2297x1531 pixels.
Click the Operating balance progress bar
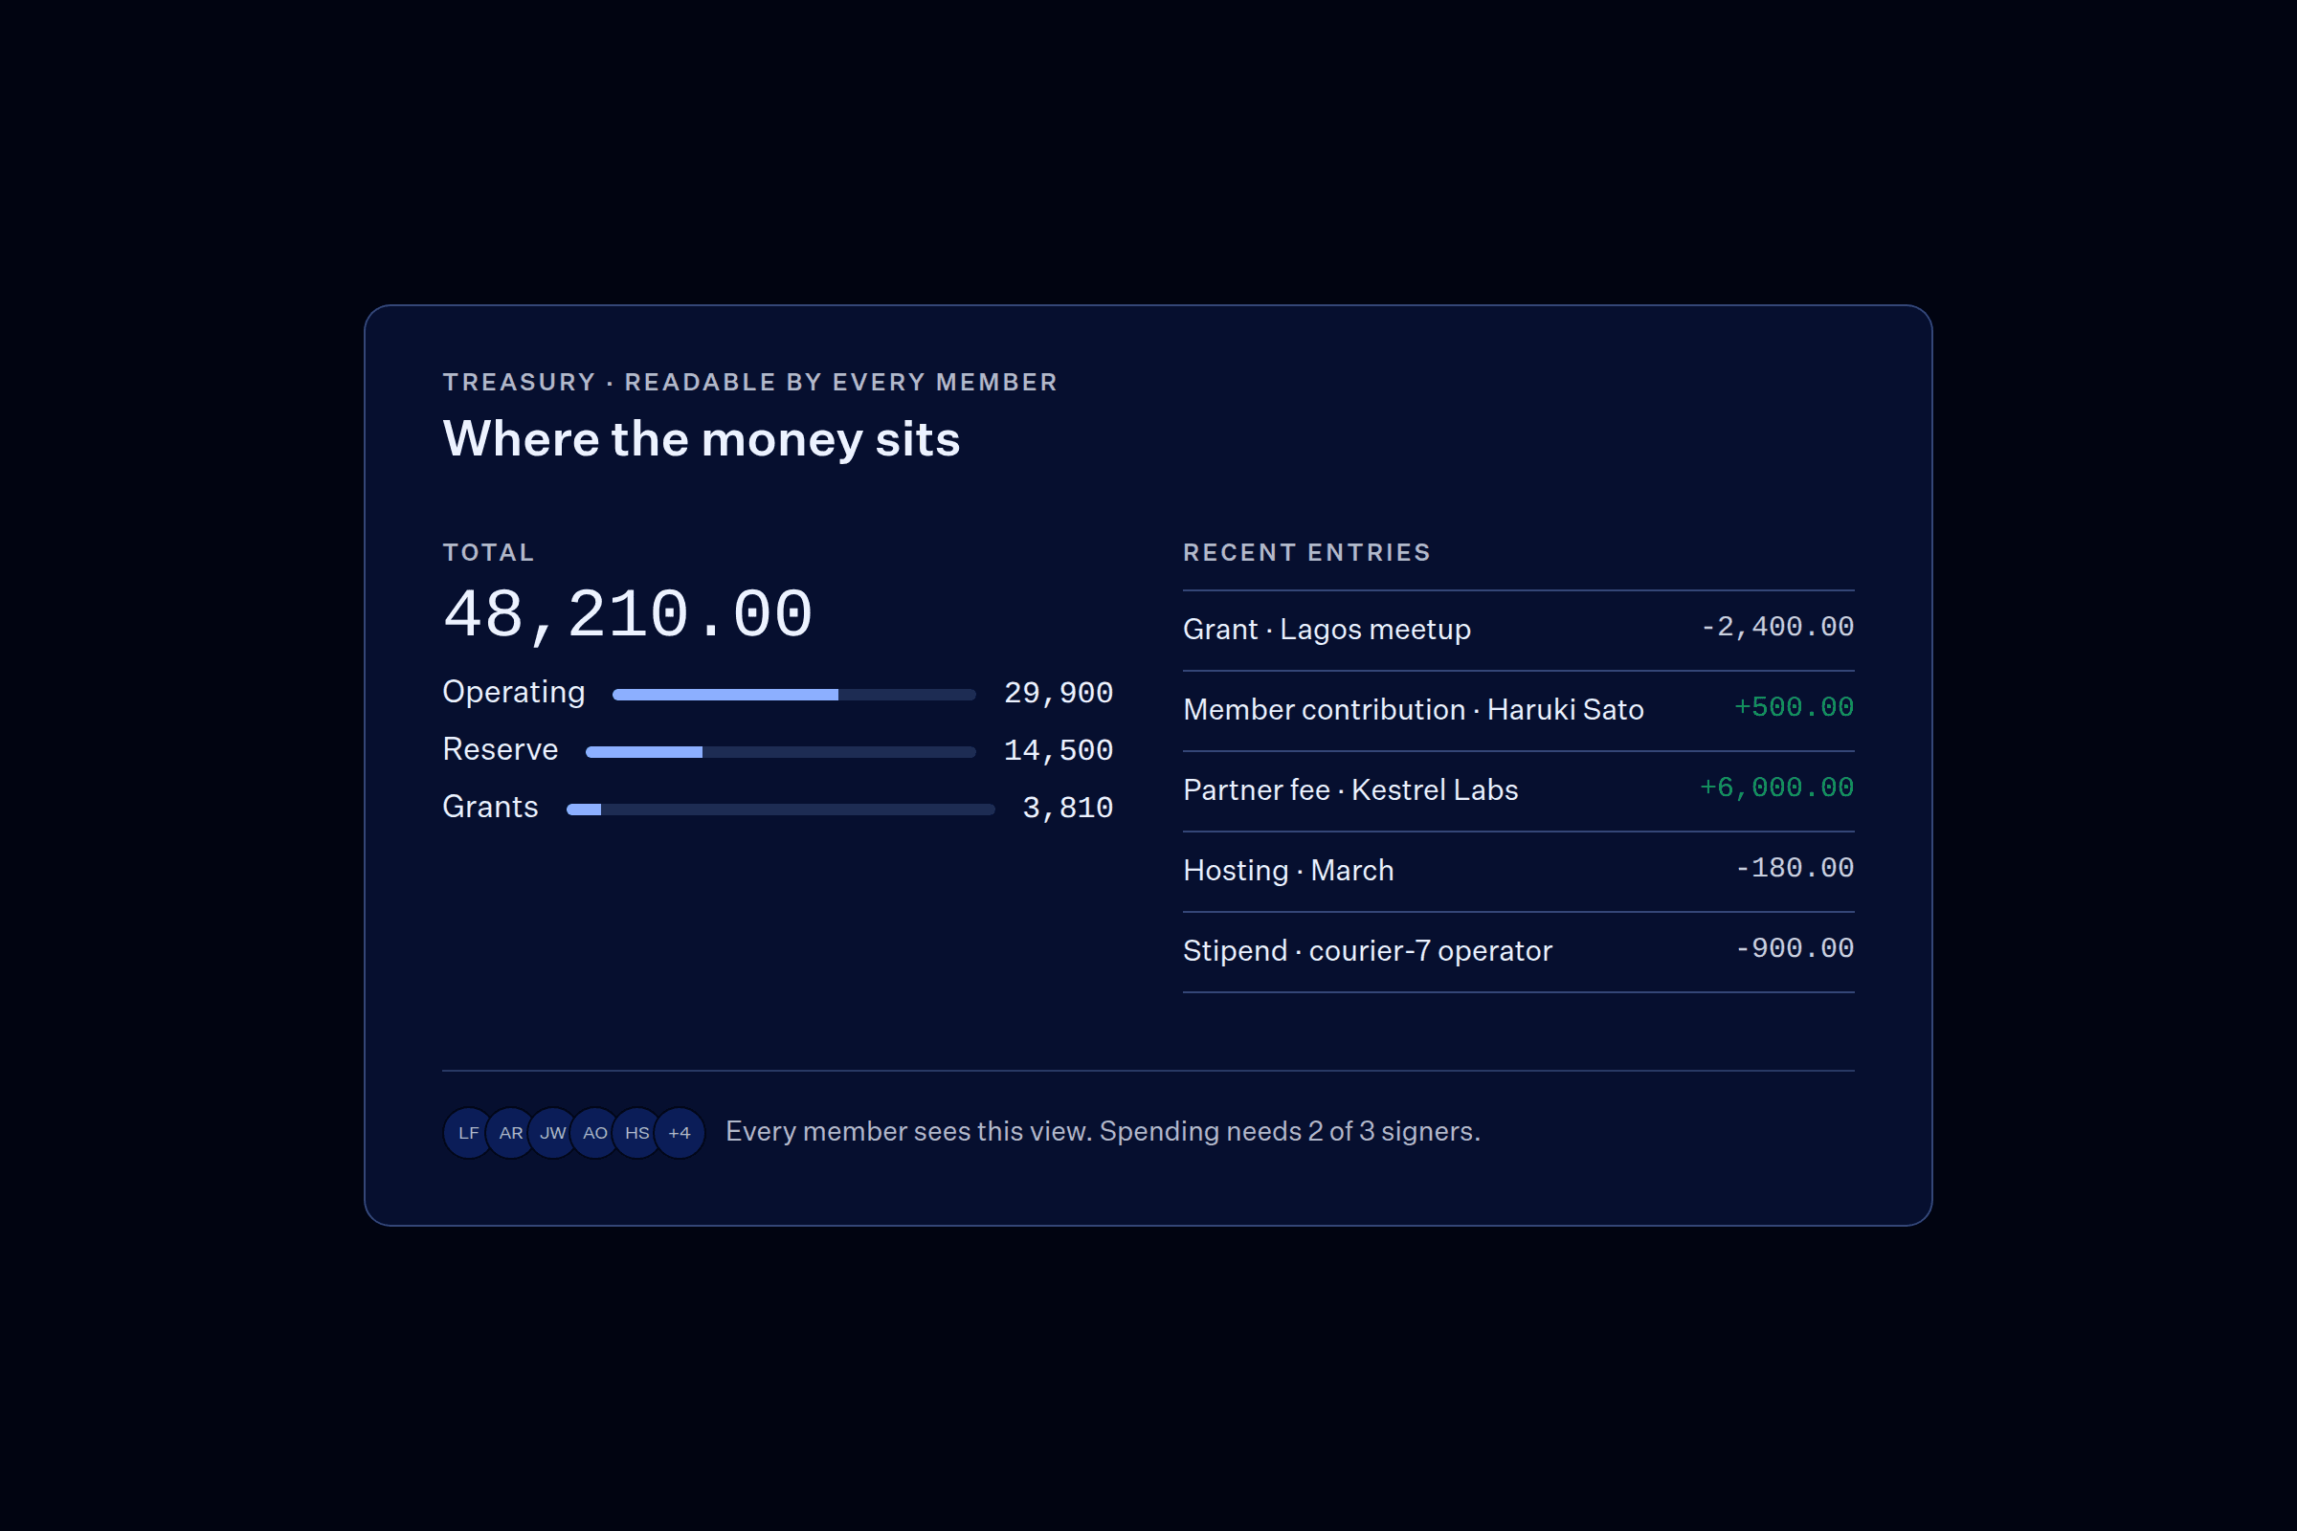pyautogui.click(x=794, y=695)
